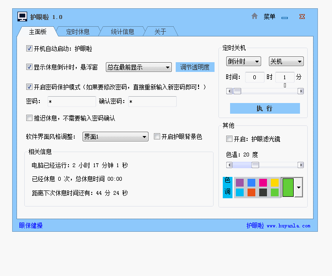
Task: Click the large green current color box
Action: 288,188
